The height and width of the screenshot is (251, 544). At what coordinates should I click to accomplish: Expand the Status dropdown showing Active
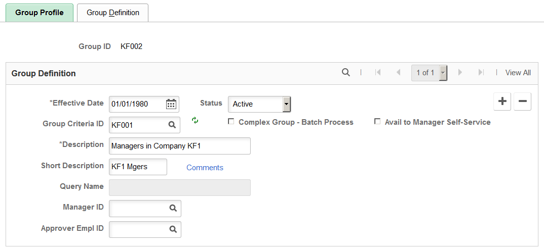[x=259, y=104]
